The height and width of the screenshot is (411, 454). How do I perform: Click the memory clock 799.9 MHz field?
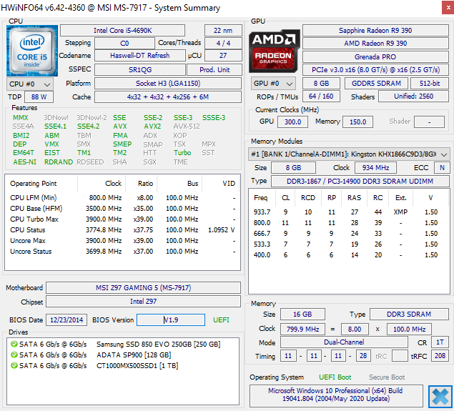point(302,329)
